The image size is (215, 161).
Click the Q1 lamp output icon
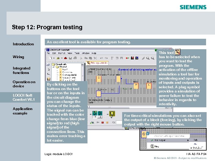pos(112,114)
